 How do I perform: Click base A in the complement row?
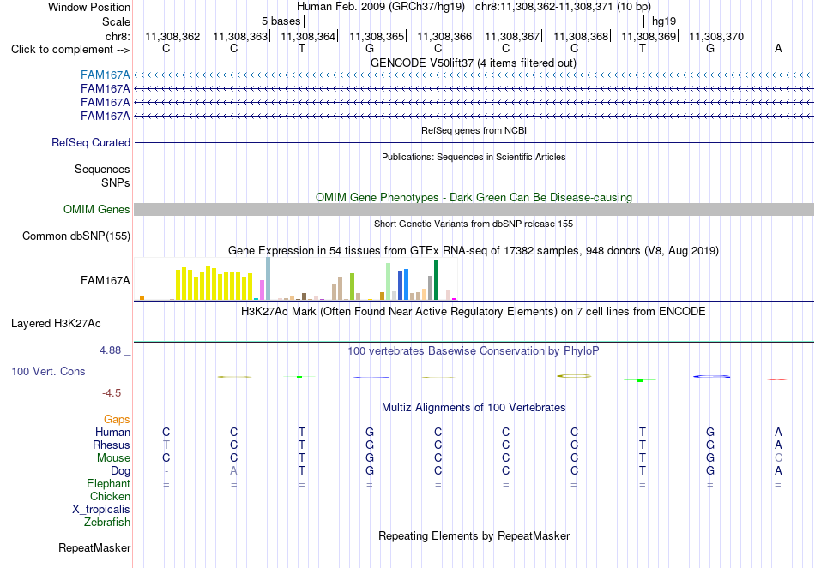click(x=778, y=48)
